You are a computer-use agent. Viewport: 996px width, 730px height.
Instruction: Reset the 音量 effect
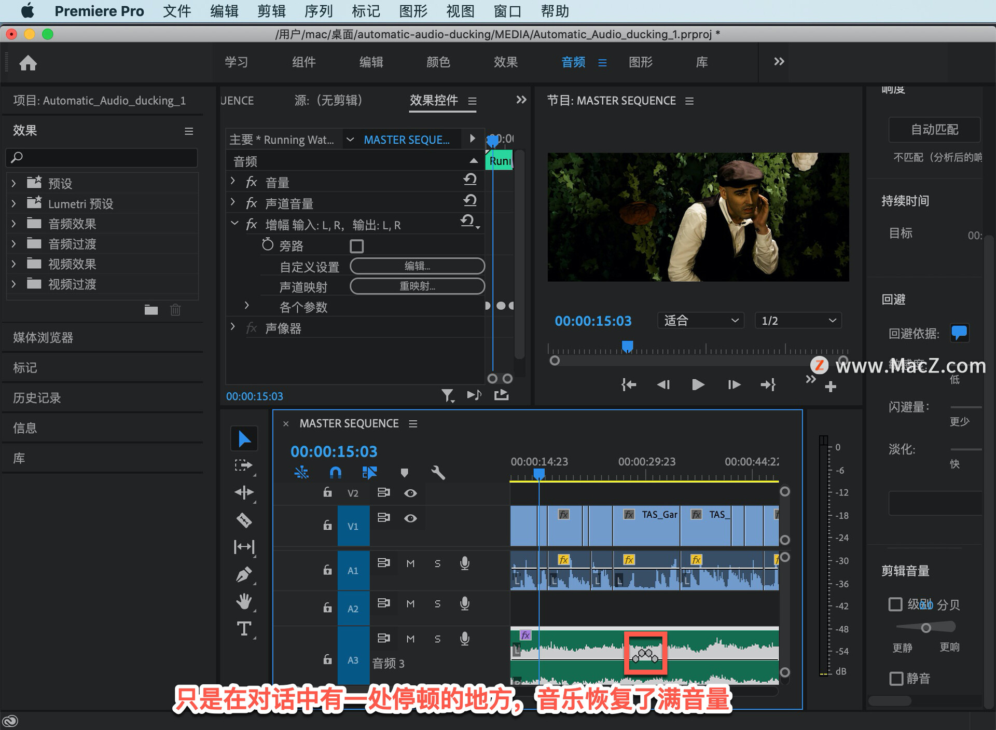(x=470, y=180)
